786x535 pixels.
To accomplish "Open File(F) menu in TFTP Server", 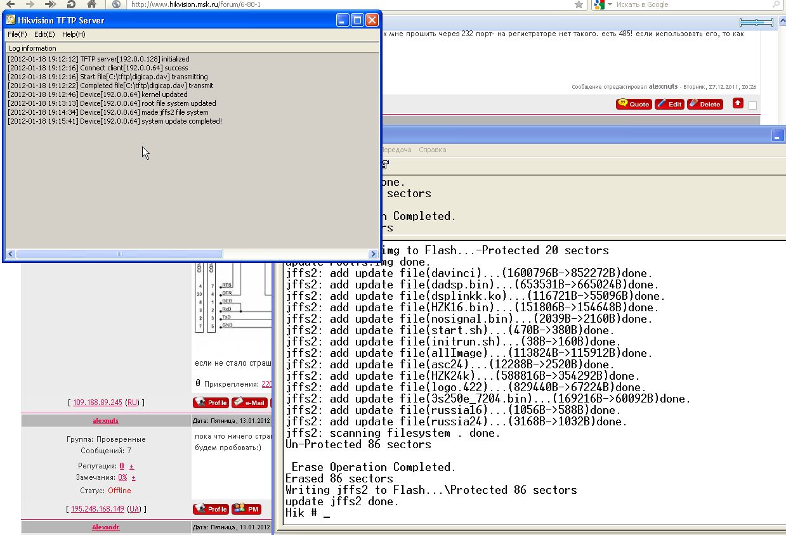I will (17, 34).
